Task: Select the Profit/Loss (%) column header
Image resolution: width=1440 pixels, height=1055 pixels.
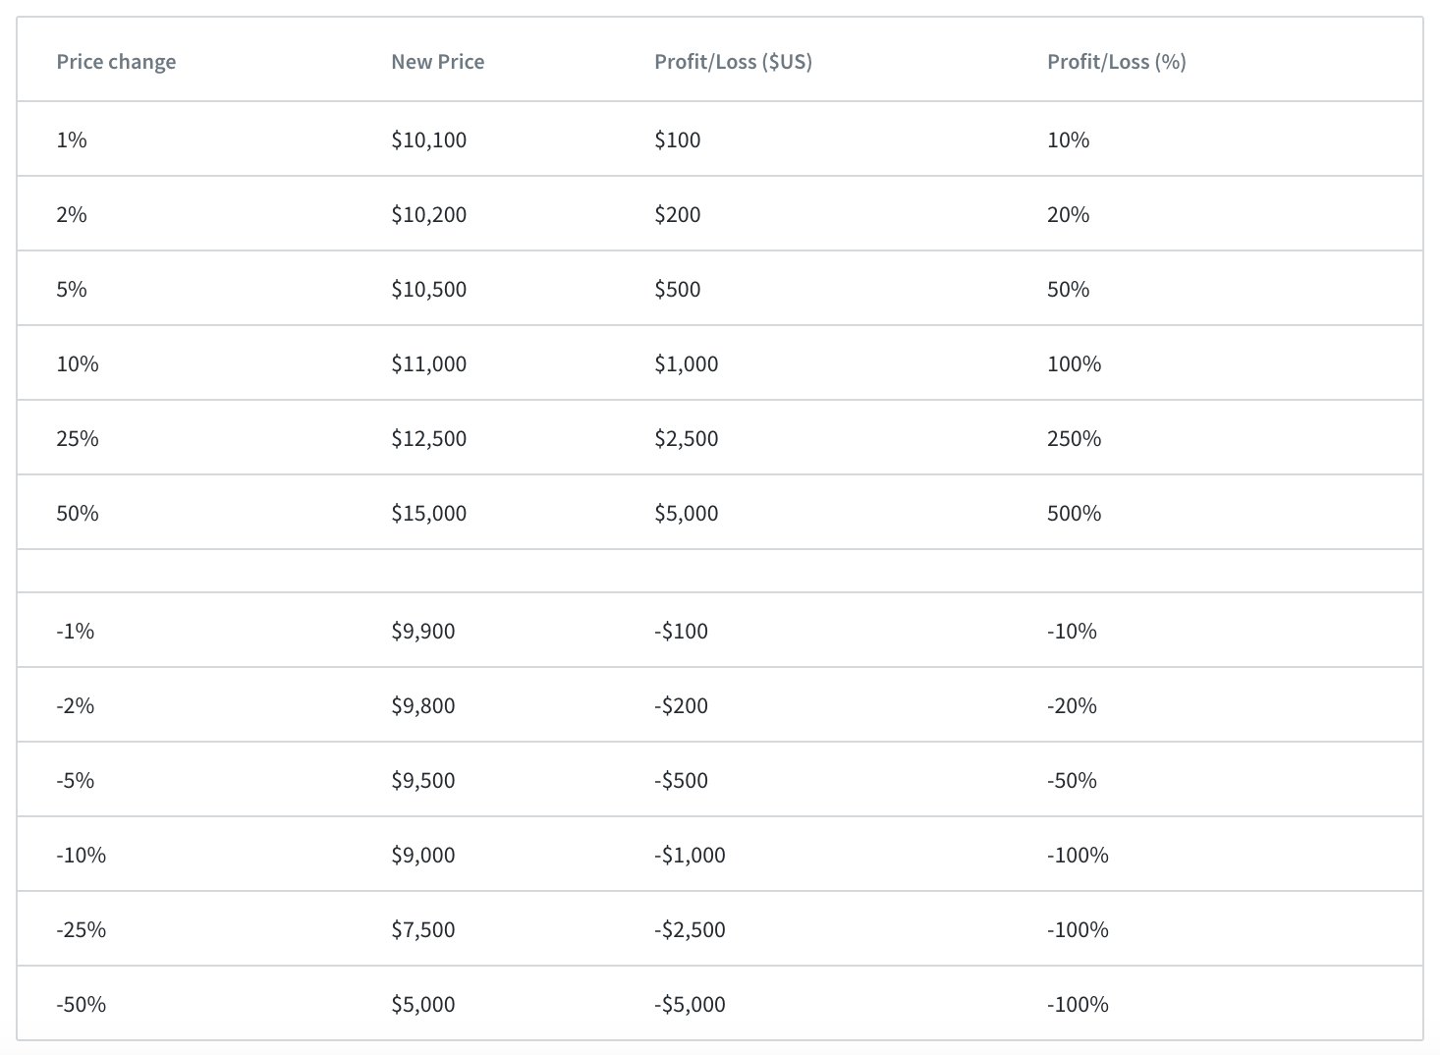Action: (x=1116, y=62)
